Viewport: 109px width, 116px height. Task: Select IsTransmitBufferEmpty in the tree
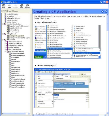pyautogui.click(x=18, y=79)
